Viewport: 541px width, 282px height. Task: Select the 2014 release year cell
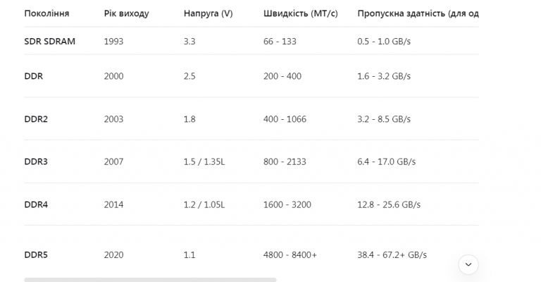coord(114,204)
